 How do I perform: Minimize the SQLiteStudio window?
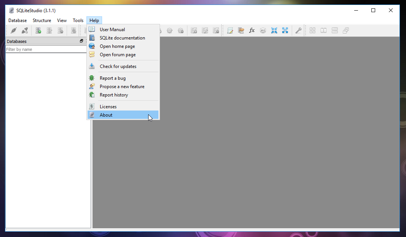click(356, 10)
